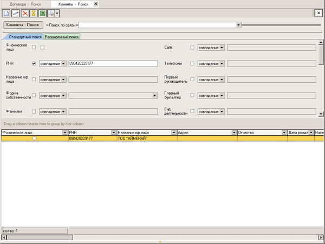Expand the Поиск по связи combo box
Viewport: 325px width, 244px height.
coord(238,25)
